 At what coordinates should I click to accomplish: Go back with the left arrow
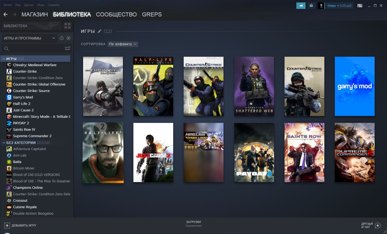click(x=5, y=14)
